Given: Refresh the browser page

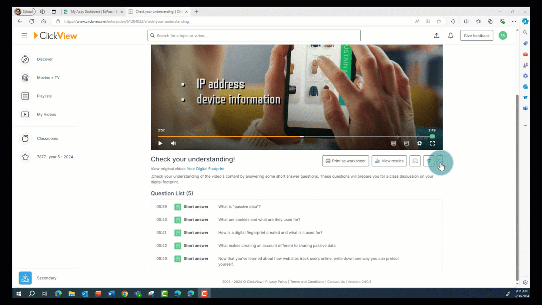Looking at the screenshot, I should tap(32, 21).
